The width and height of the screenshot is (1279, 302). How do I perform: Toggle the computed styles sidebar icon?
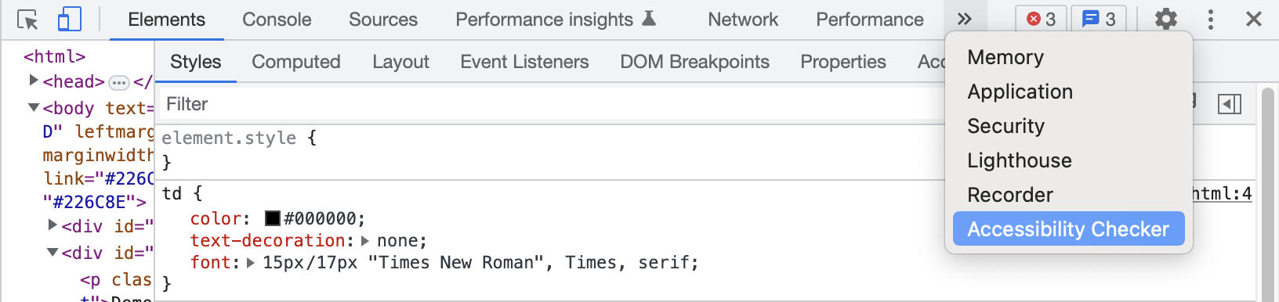(1230, 104)
